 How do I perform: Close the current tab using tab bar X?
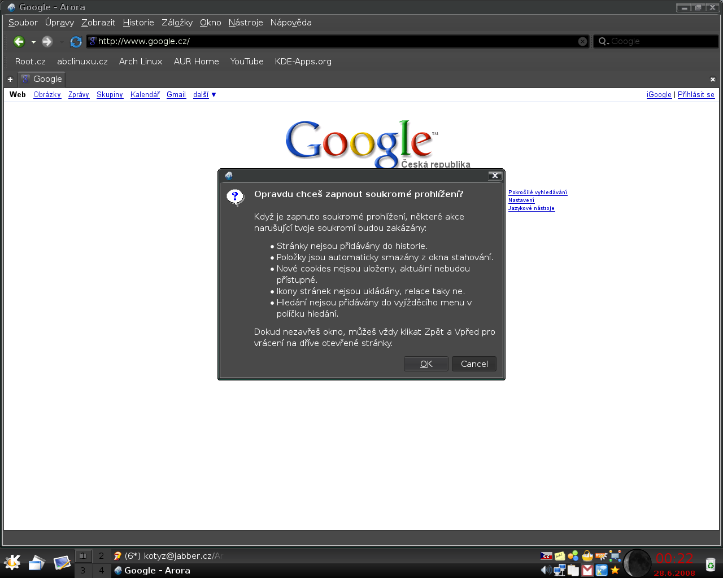coord(713,80)
